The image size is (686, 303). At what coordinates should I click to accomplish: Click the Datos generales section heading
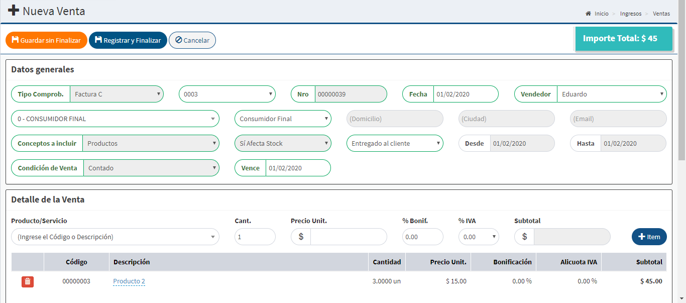tap(43, 69)
